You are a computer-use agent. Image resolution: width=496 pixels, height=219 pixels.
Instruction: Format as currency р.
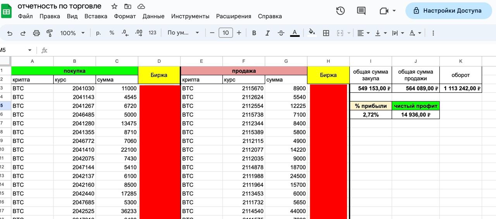[98, 33]
